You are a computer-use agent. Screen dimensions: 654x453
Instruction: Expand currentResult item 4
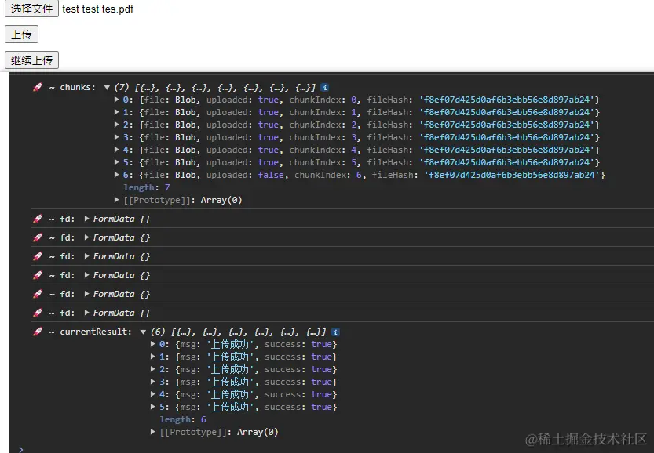click(153, 394)
